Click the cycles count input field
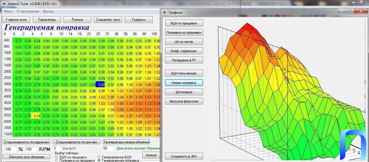The image size is (369, 162). [x=57, y=148]
